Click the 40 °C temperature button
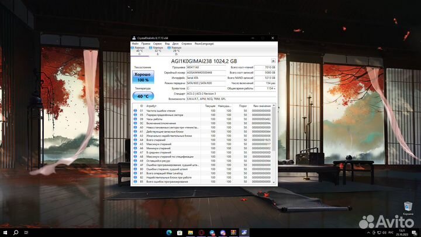This screenshot has width=421, height=237. pos(143,95)
